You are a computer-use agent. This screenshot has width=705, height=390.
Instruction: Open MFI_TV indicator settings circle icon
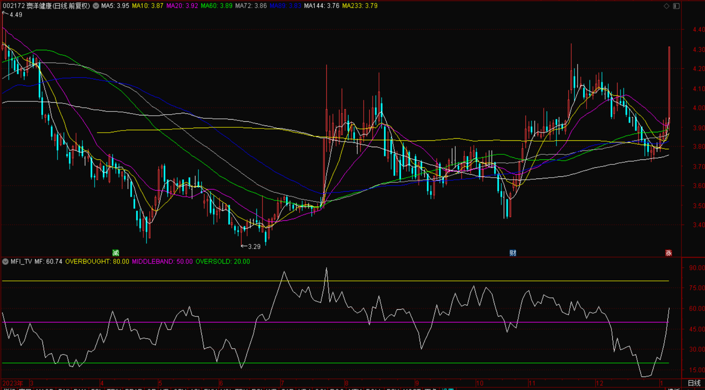[5, 261]
